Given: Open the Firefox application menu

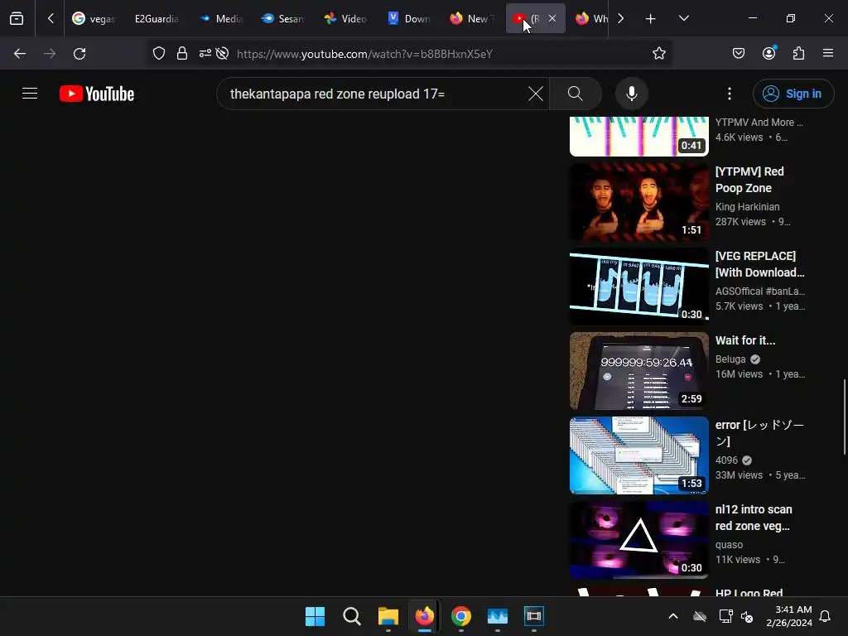Looking at the screenshot, I should (828, 54).
